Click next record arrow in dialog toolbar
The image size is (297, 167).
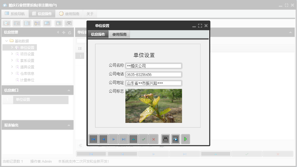114,139
